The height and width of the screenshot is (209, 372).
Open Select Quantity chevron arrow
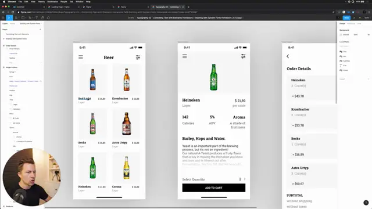click(245, 179)
